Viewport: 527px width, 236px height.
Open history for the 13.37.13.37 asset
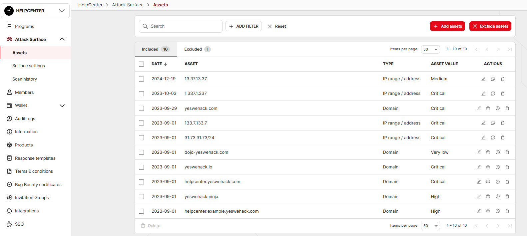493,79
